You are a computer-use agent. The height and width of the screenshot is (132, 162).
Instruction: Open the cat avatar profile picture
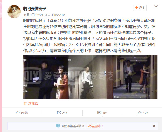tap(14, 12)
